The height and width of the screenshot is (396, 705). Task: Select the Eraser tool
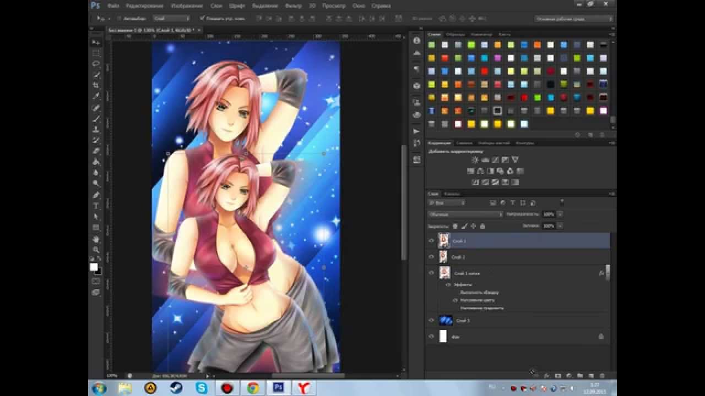(x=96, y=151)
